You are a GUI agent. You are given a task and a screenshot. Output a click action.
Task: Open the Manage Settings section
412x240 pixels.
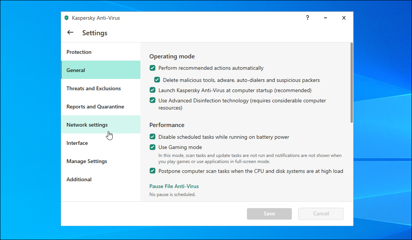(87, 161)
